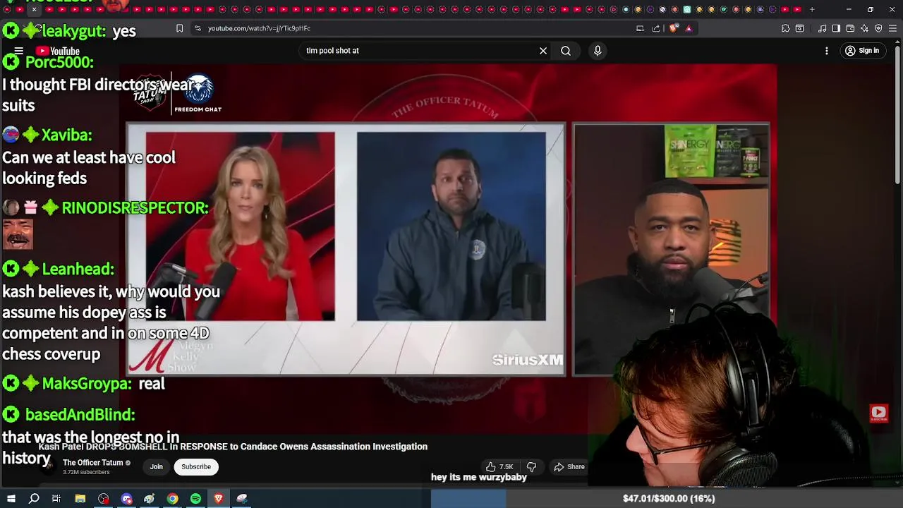Start voice search with the microphone
This screenshot has width=903, height=508.
(598, 51)
